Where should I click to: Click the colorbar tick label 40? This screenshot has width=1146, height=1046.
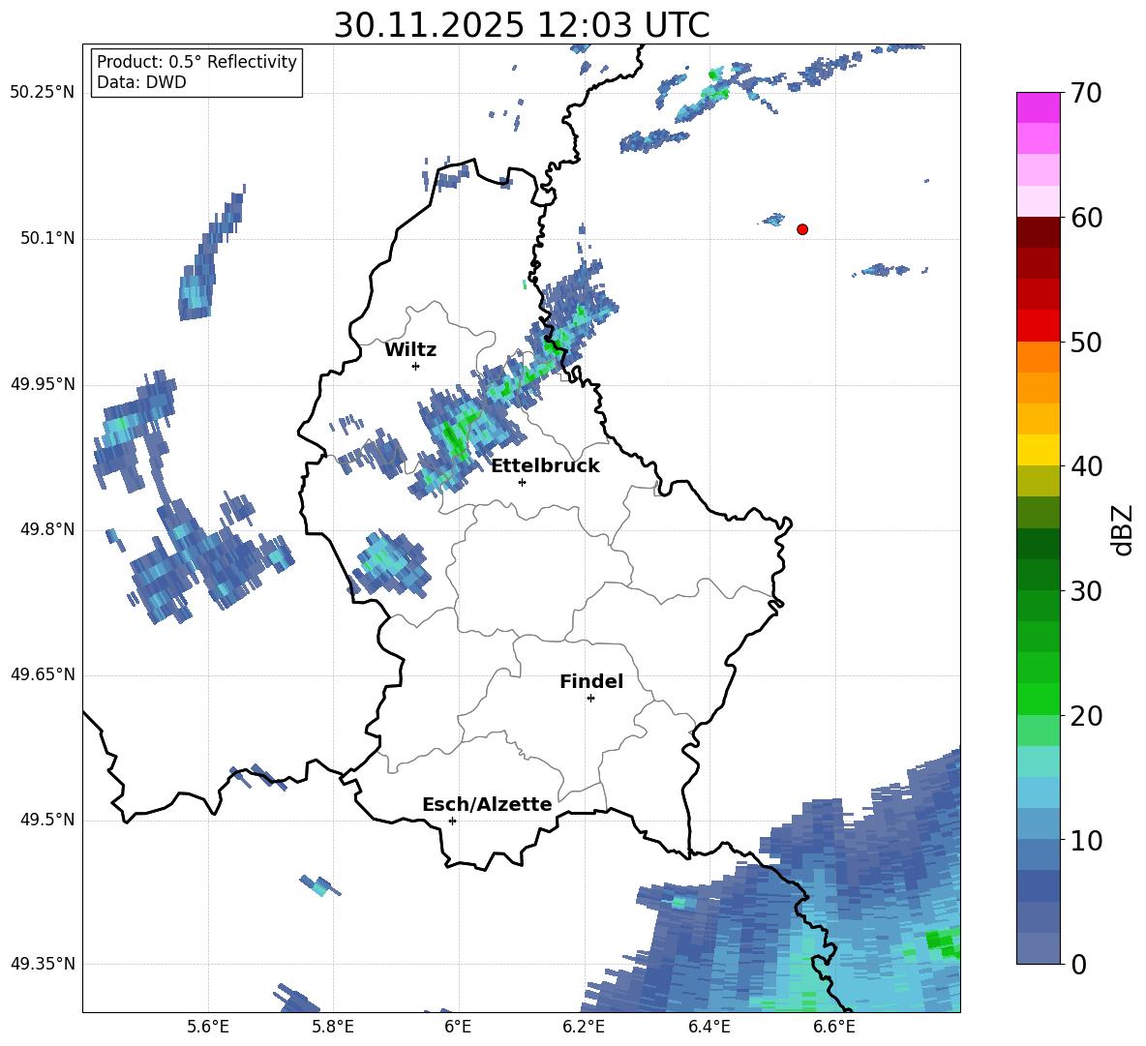(1086, 466)
